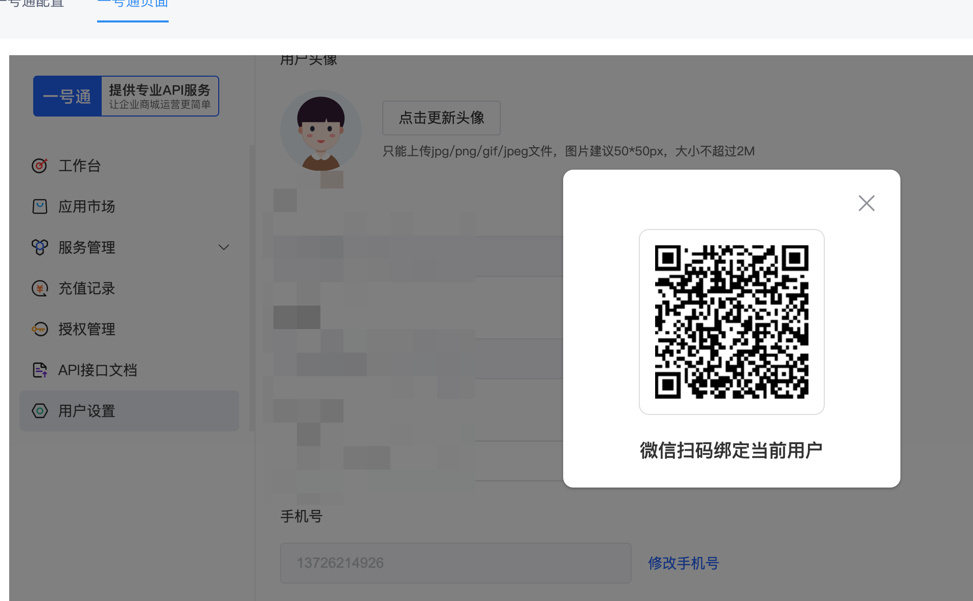Click the API接口文档 document icon

pos(39,370)
